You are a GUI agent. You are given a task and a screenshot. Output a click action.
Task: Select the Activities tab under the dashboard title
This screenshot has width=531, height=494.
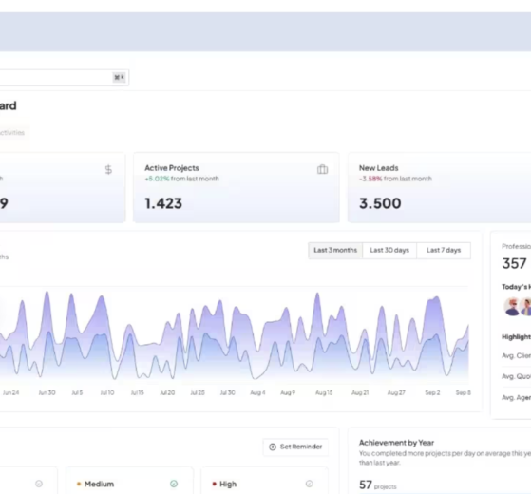pos(12,133)
